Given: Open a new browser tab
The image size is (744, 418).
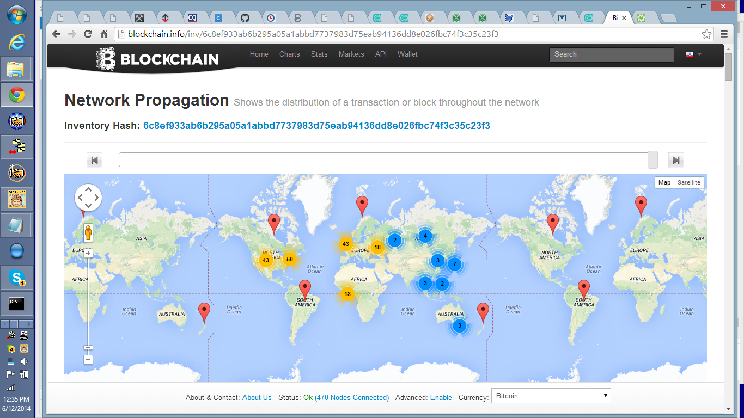Looking at the screenshot, I should tap(668, 19).
